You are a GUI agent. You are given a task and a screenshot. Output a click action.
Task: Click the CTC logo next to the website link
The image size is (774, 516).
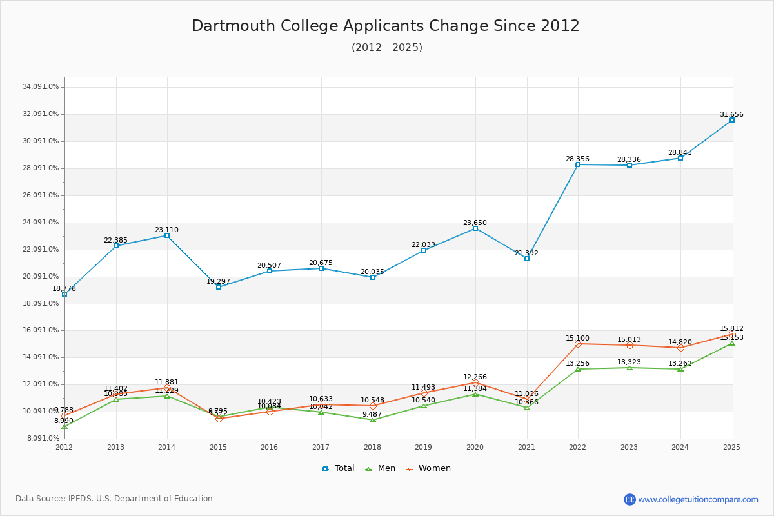631,498
